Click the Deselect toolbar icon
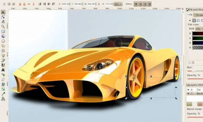The image size is (203, 122). coord(14,4)
